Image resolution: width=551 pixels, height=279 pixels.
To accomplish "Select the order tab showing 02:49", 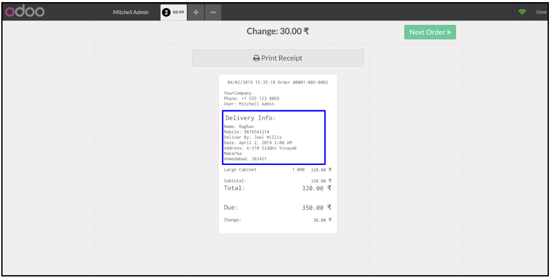I will (178, 12).
